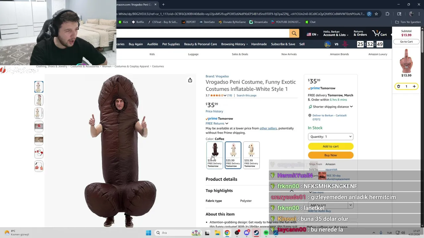Expand the Shorter shipping distance section
Viewport: 424px width, 238px height.
tap(351, 107)
